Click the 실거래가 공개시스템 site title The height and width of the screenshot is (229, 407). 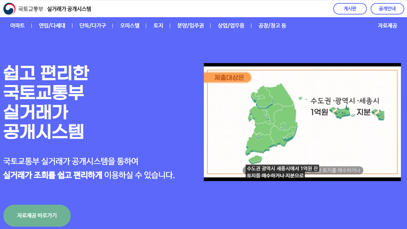point(69,9)
